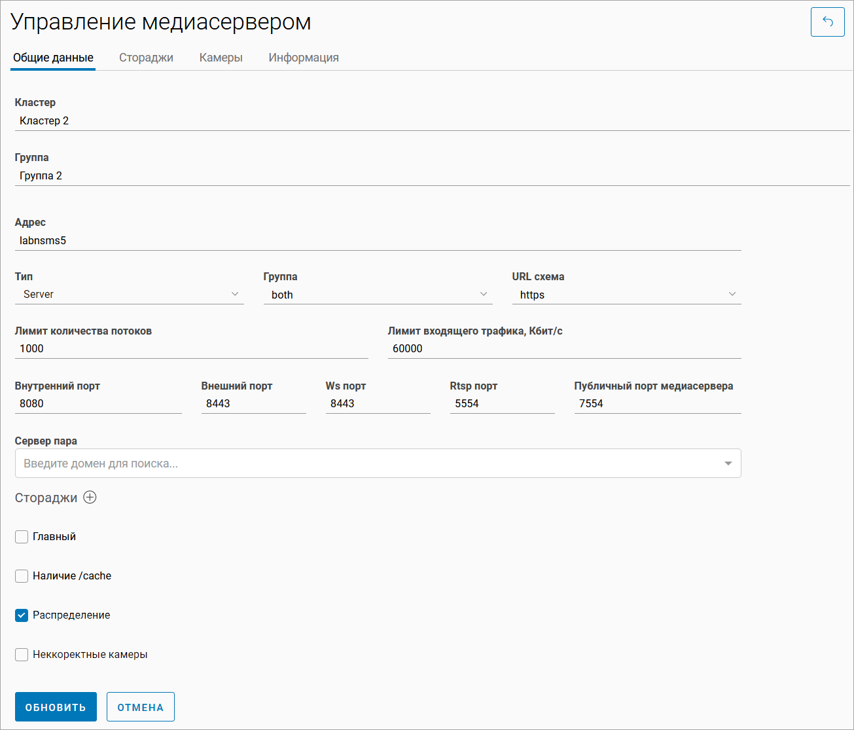Click the back arrow icon button
This screenshot has width=854, height=730.
pos(827,22)
